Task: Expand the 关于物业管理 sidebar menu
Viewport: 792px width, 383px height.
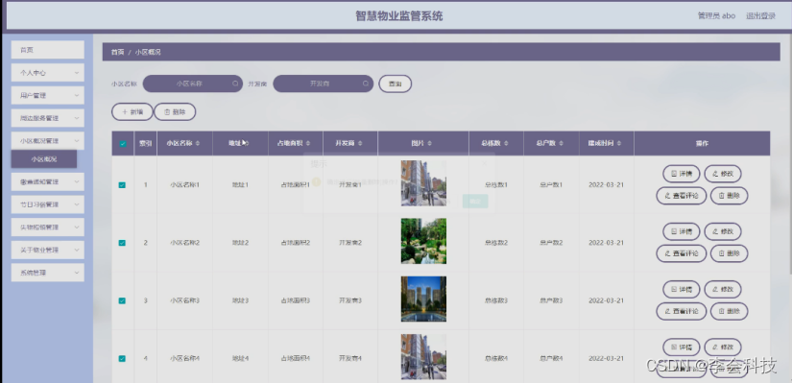Action: tap(47, 251)
